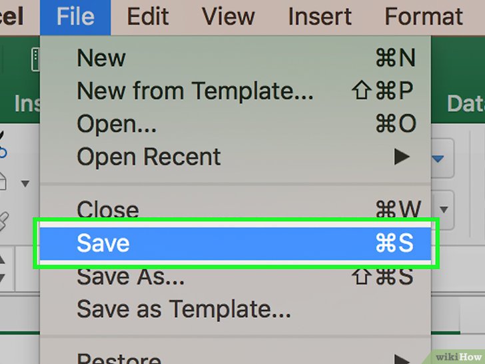Click the paste dropdown arrow at left

pyautogui.click(x=25, y=184)
